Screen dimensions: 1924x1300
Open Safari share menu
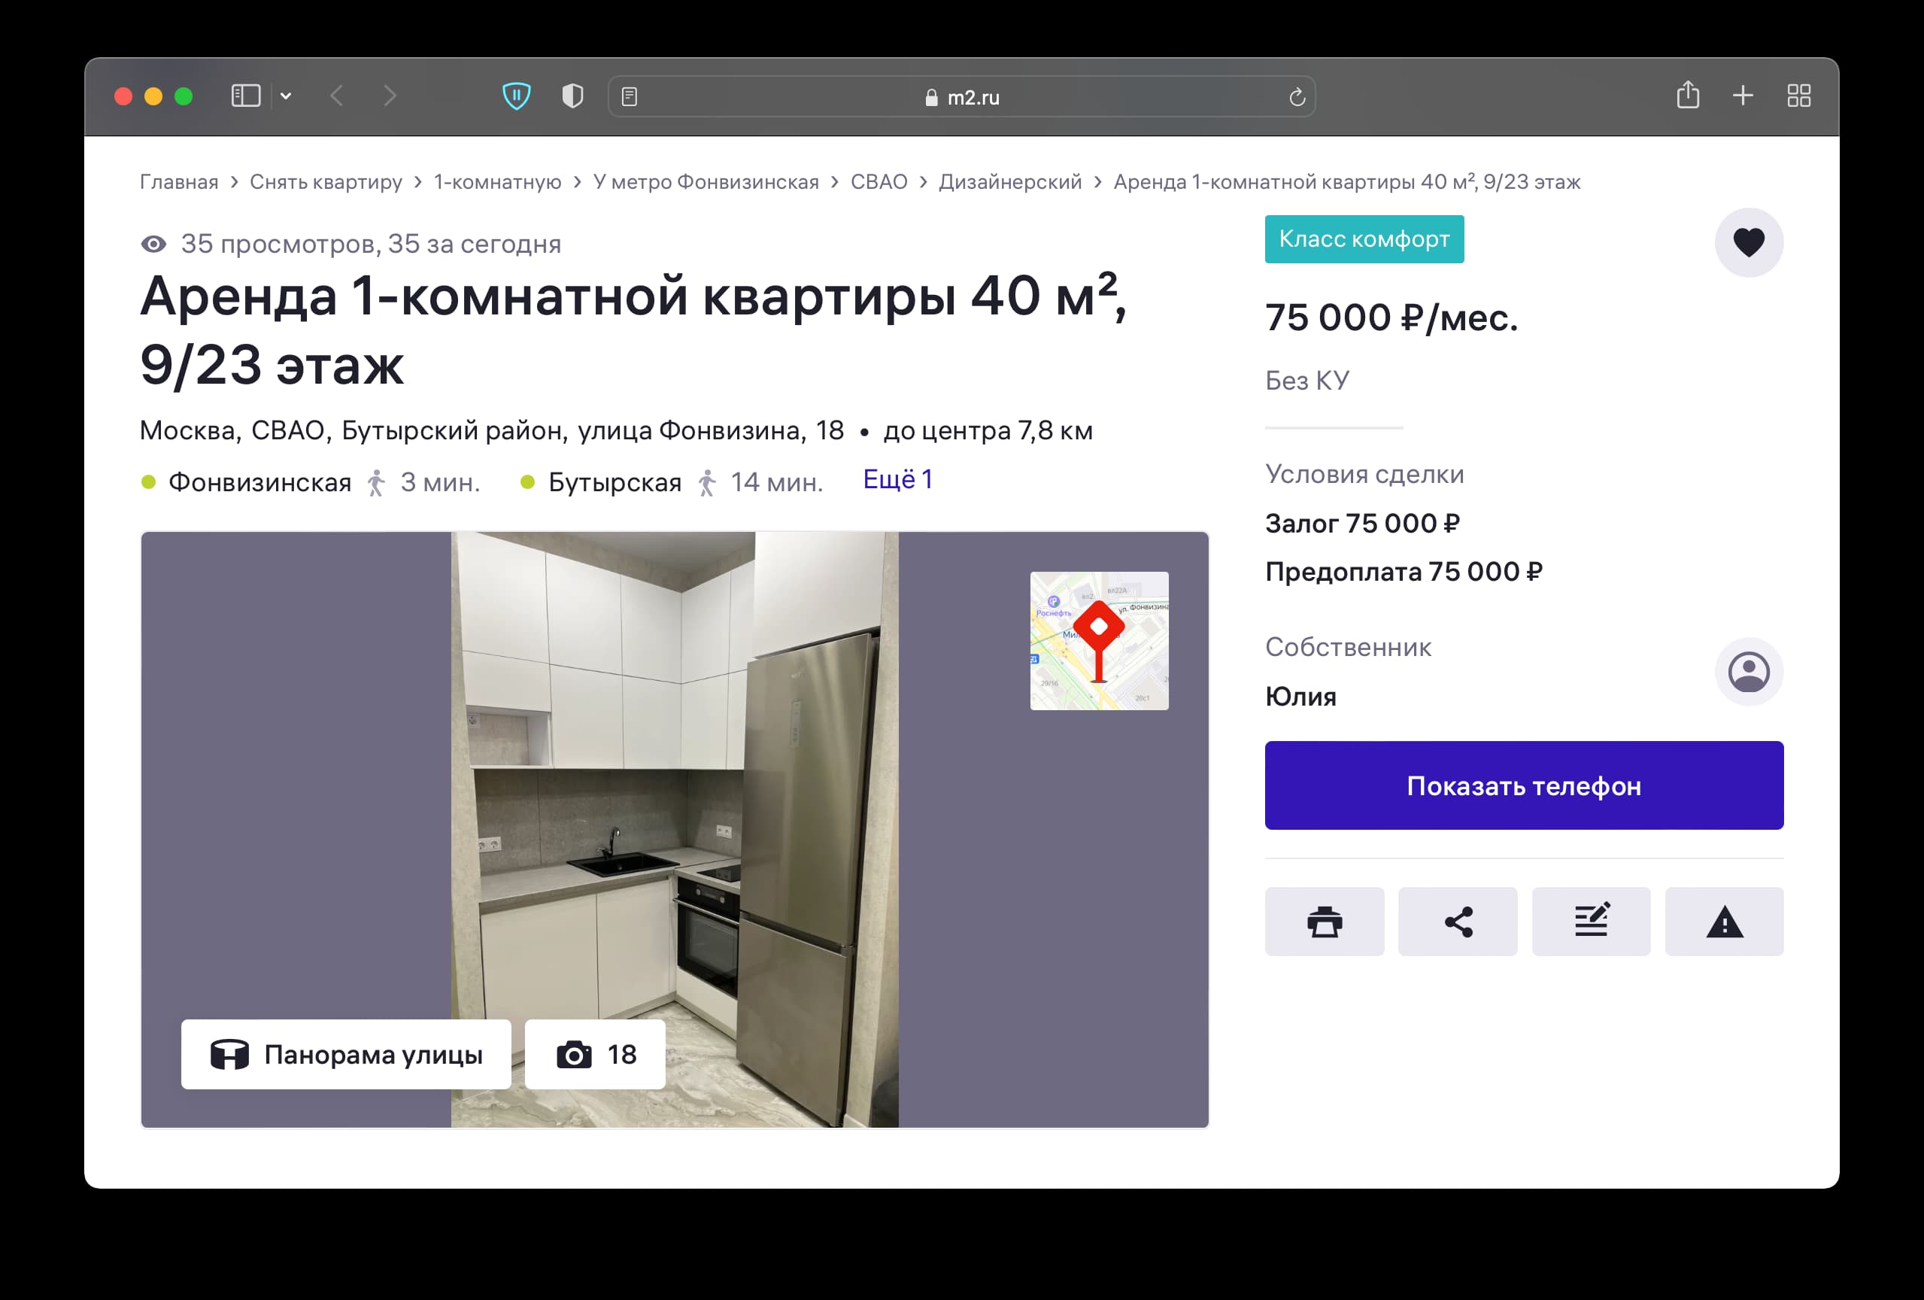[1688, 94]
